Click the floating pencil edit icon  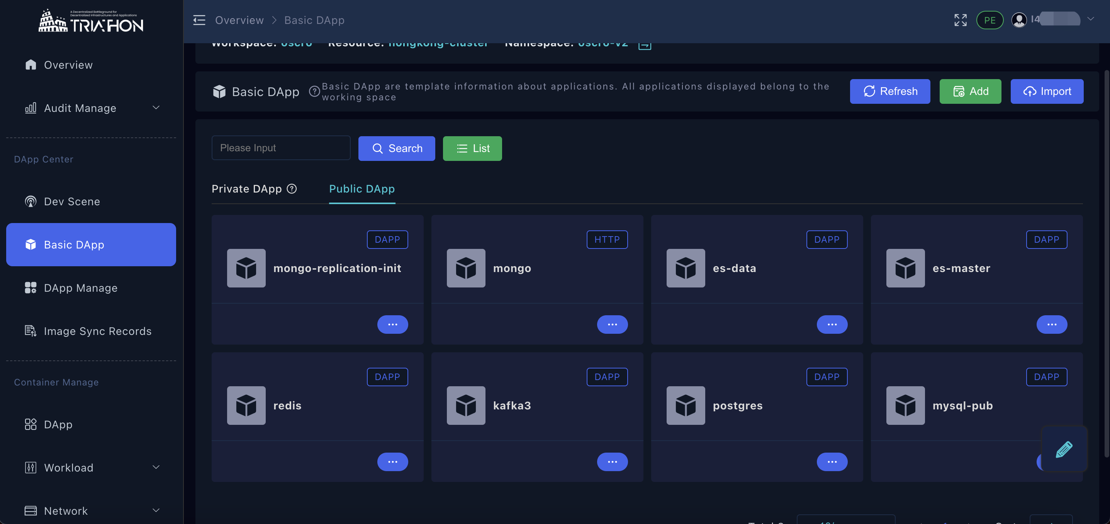(x=1064, y=449)
